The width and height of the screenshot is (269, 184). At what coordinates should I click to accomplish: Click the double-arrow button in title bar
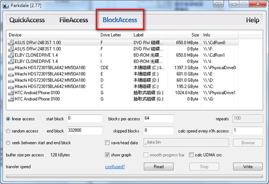218,4
